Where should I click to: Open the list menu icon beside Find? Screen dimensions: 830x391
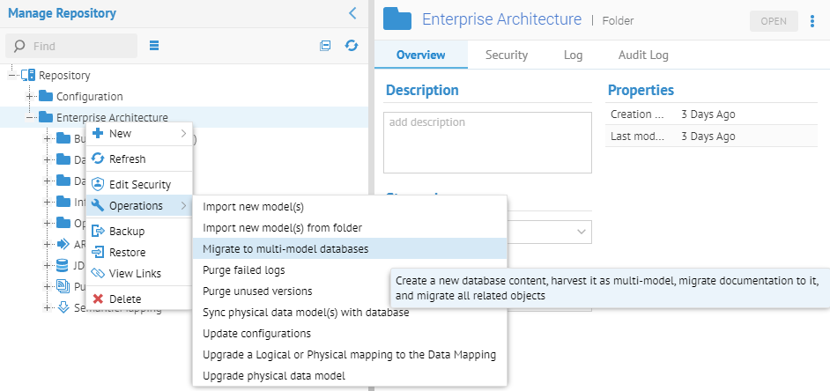[154, 46]
